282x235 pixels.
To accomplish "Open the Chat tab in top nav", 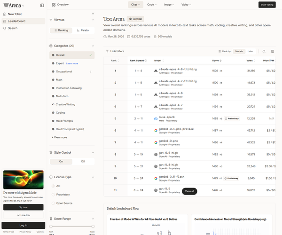I will pos(136,5).
